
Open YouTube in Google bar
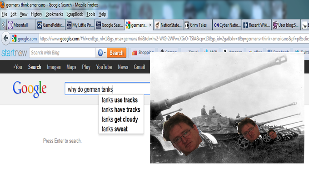tap(104, 67)
